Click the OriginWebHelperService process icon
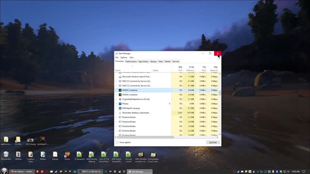The width and height of the screenshot is (310, 174). coord(120,99)
